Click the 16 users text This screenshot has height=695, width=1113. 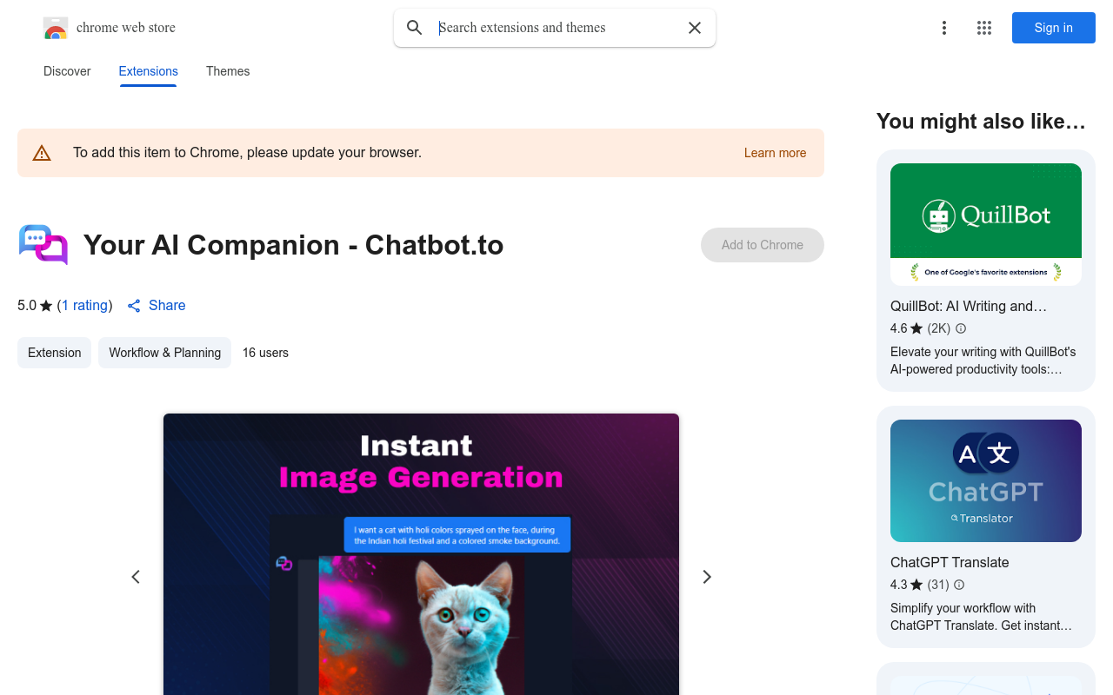pos(265,353)
